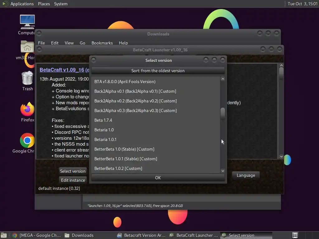Switch to Select version taskbar item
This screenshot has width=319, height=239.
click(246, 235)
